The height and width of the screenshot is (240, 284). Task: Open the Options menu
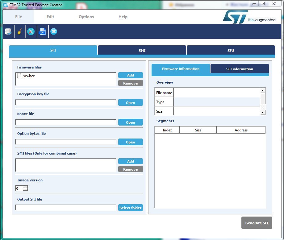(x=86, y=17)
